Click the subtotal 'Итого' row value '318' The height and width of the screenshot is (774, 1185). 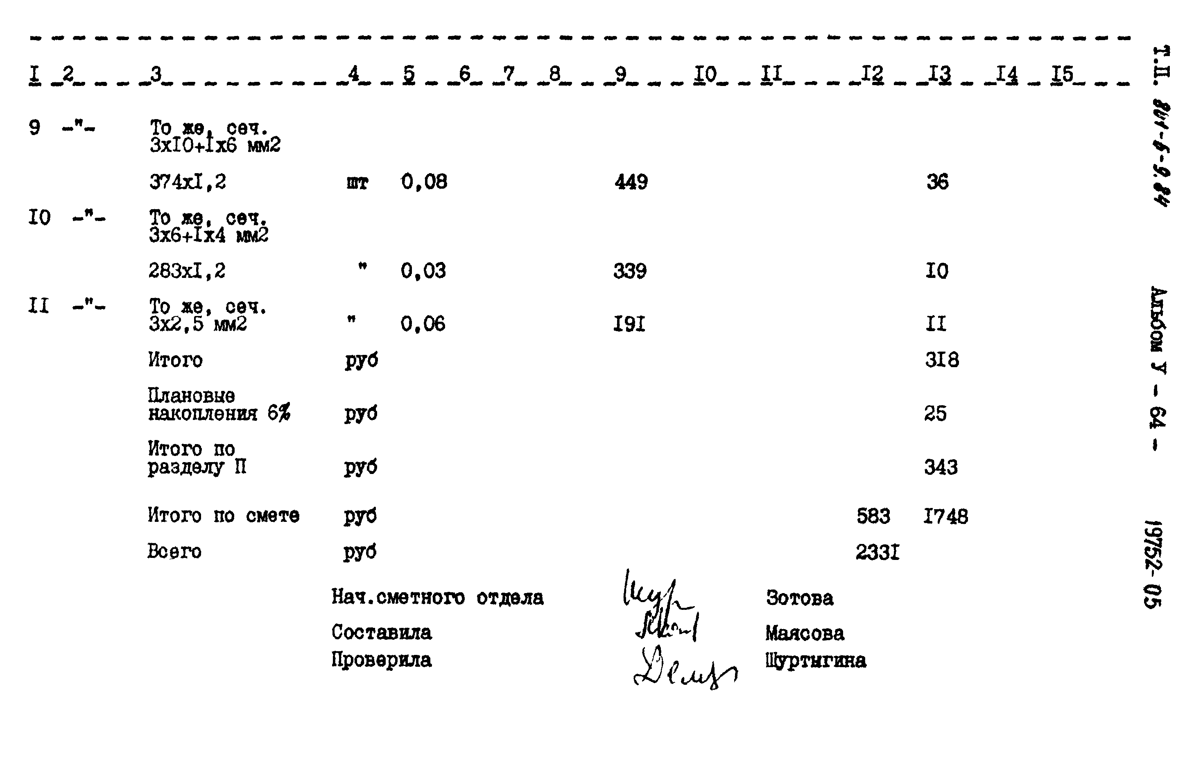pyautogui.click(x=941, y=363)
